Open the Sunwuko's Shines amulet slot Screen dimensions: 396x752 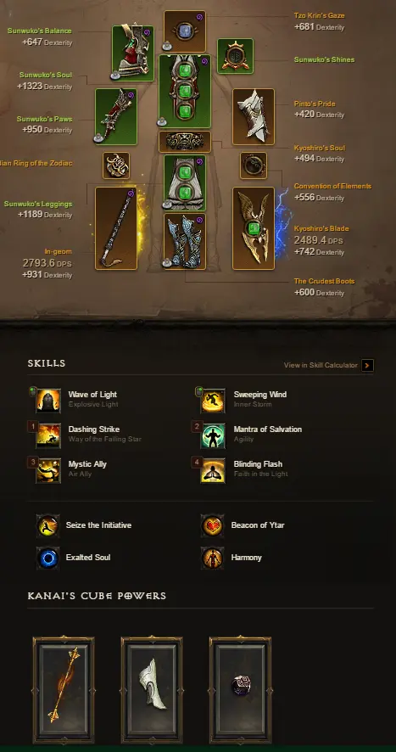coord(236,56)
